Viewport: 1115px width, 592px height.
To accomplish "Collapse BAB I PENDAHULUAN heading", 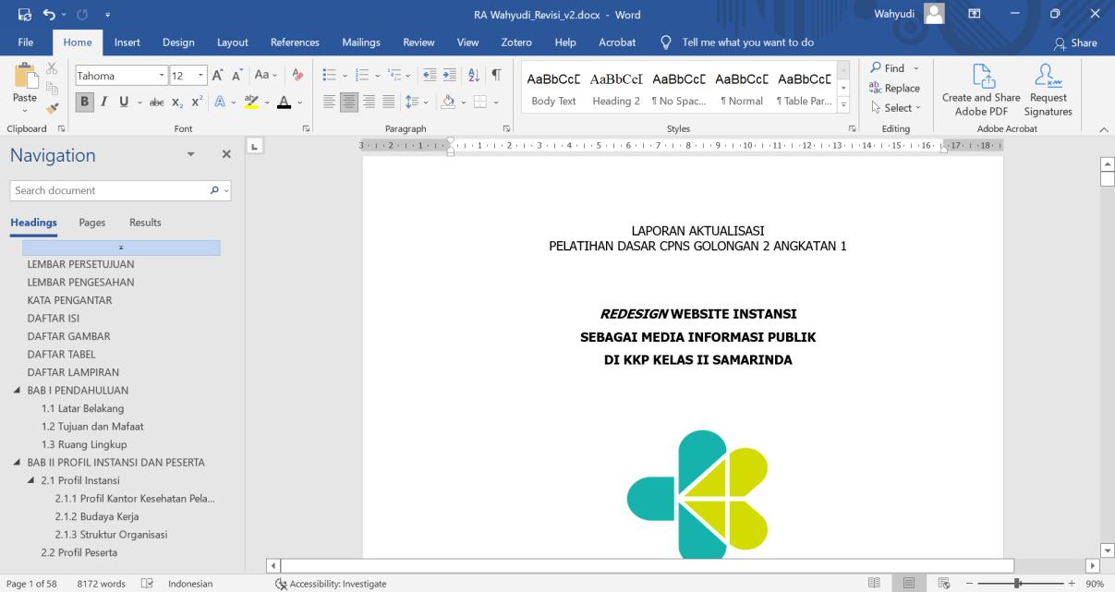I will coord(17,390).
